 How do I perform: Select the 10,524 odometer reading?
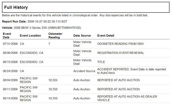tap(53, 80)
